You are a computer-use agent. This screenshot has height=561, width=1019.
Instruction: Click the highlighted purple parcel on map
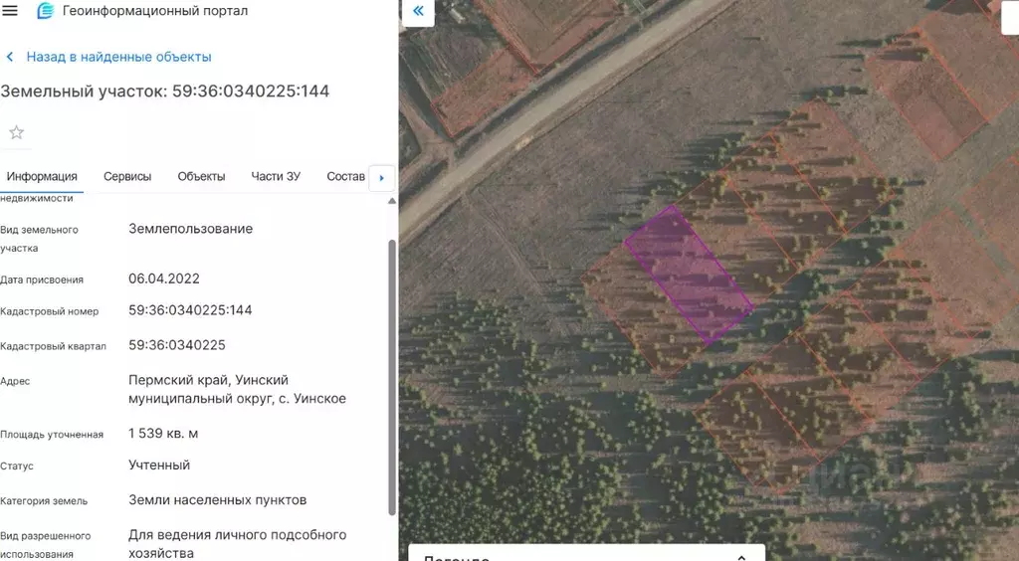point(689,276)
